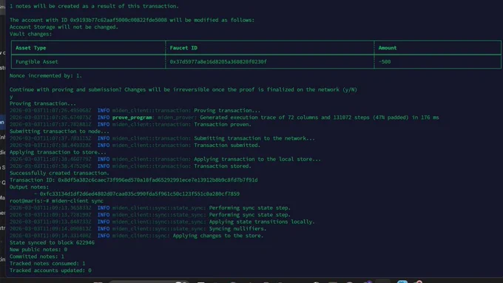Select output note ID starting 0xfc33134d

140,194
